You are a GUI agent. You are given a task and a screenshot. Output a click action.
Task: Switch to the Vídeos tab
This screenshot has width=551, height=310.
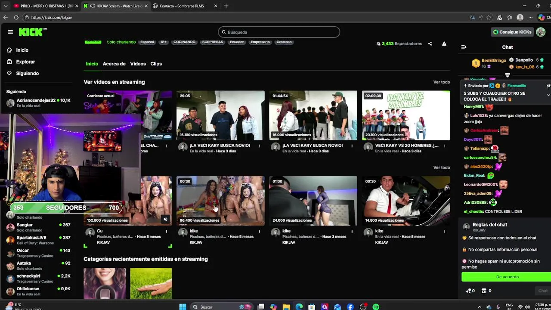pyautogui.click(x=138, y=64)
